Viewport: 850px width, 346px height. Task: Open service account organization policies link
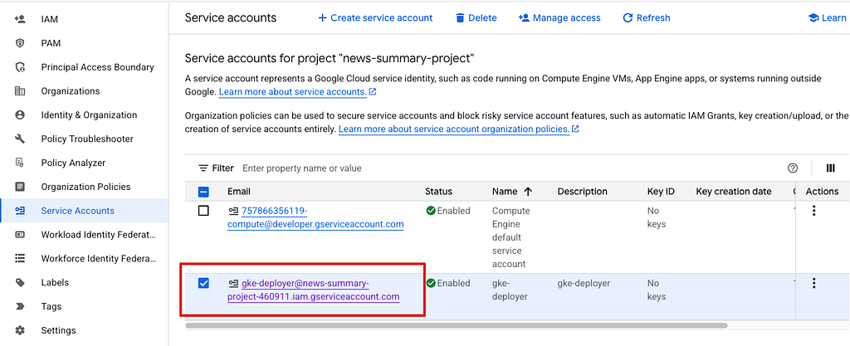tap(459, 129)
